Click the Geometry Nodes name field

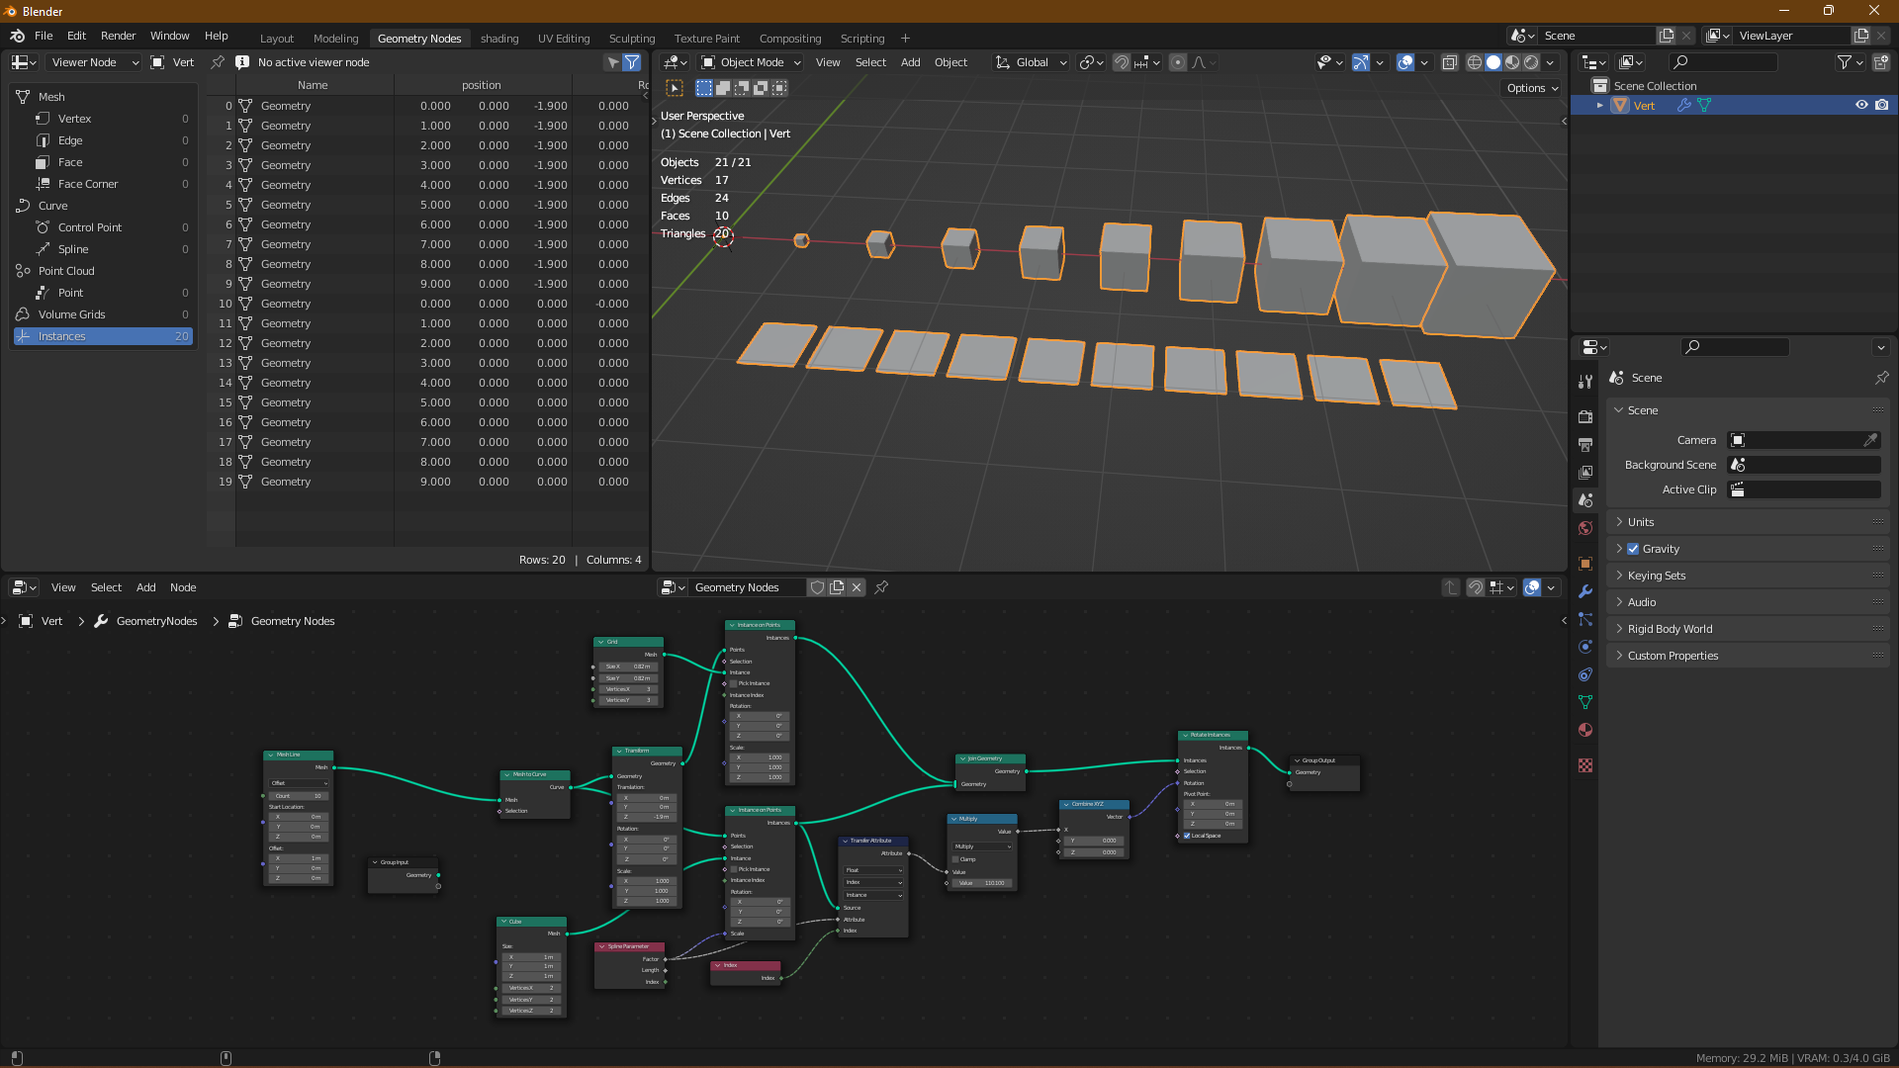(x=748, y=587)
